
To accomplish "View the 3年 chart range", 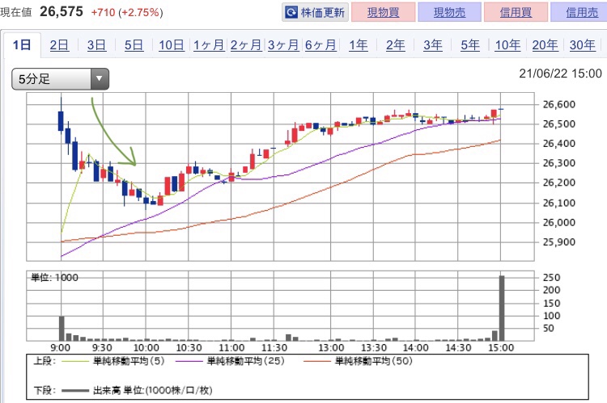I will point(433,45).
